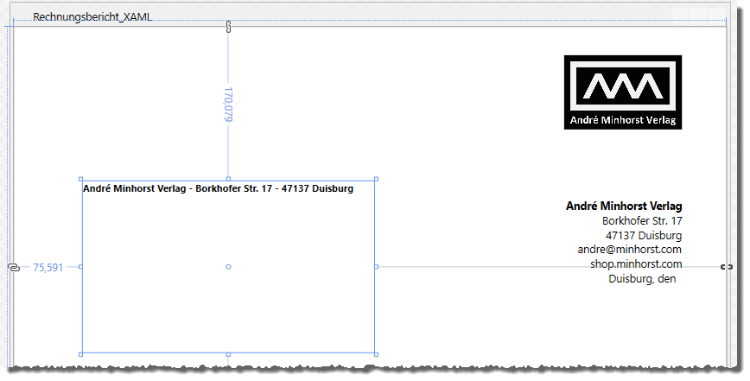The width and height of the screenshot is (750, 381).
Task: Click the top margin chain-link anchor icon
Action: (x=228, y=27)
